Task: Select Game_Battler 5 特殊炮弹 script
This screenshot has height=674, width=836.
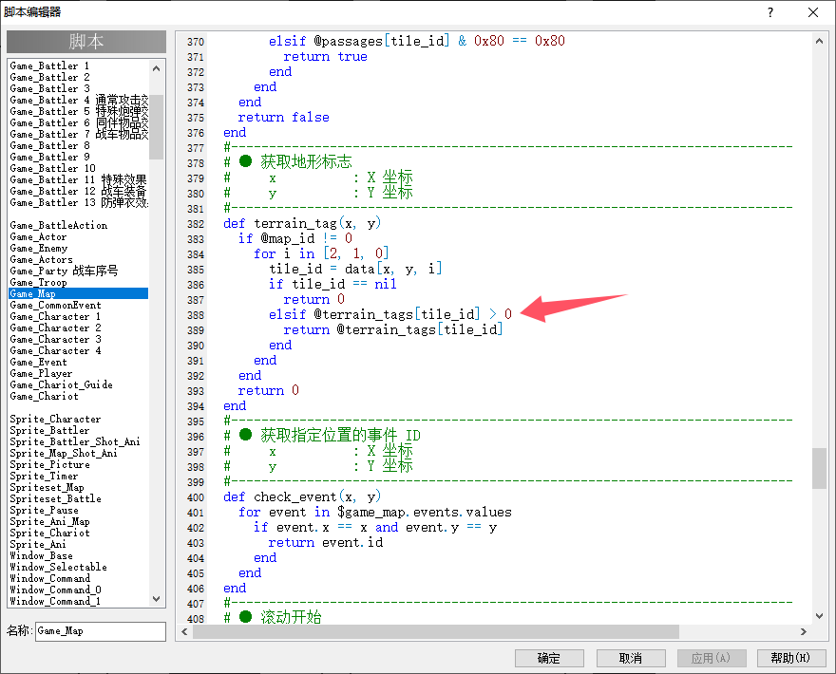Action: click(78, 111)
